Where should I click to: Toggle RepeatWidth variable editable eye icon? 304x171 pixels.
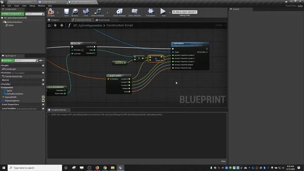point(43,97)
